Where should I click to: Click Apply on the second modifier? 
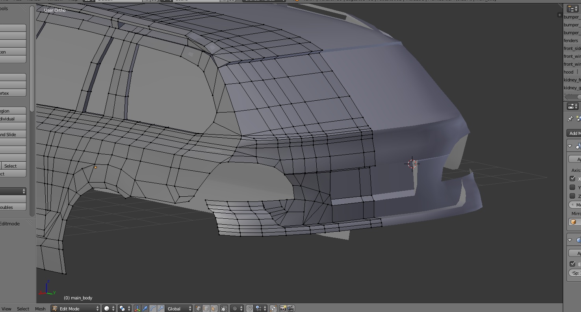(x=575, y=253)
